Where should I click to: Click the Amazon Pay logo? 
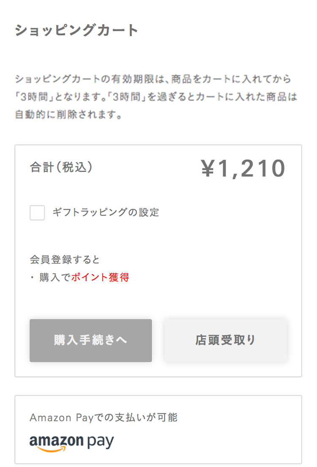click(x=72, y=443)
